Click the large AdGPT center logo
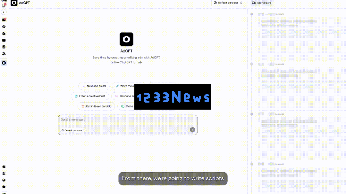This screenshot has height=194, width=346. coord(126,39)
